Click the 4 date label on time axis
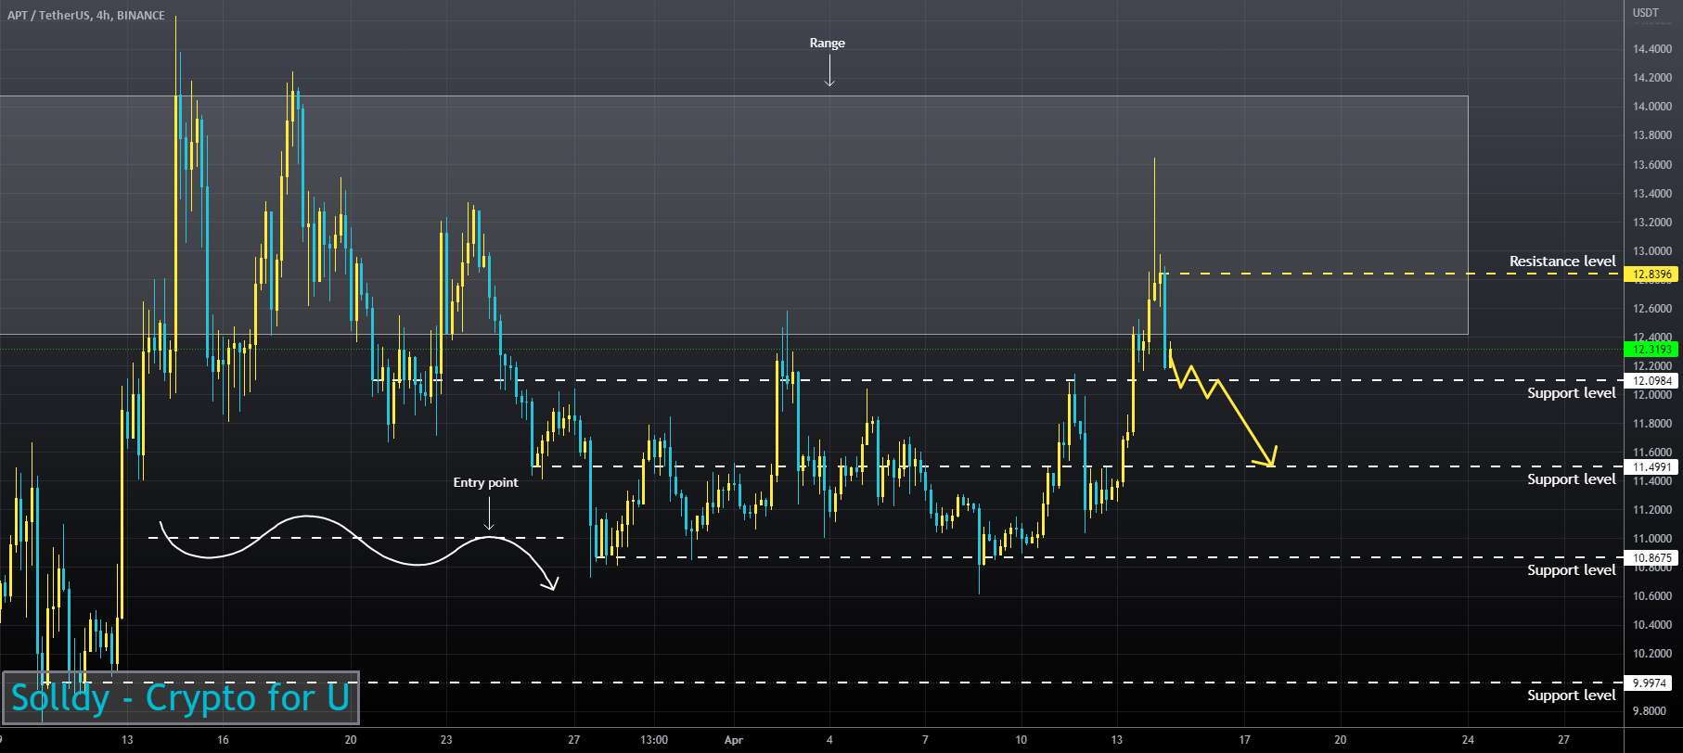This screenshot has width=1683, height=753. point(829,740)
